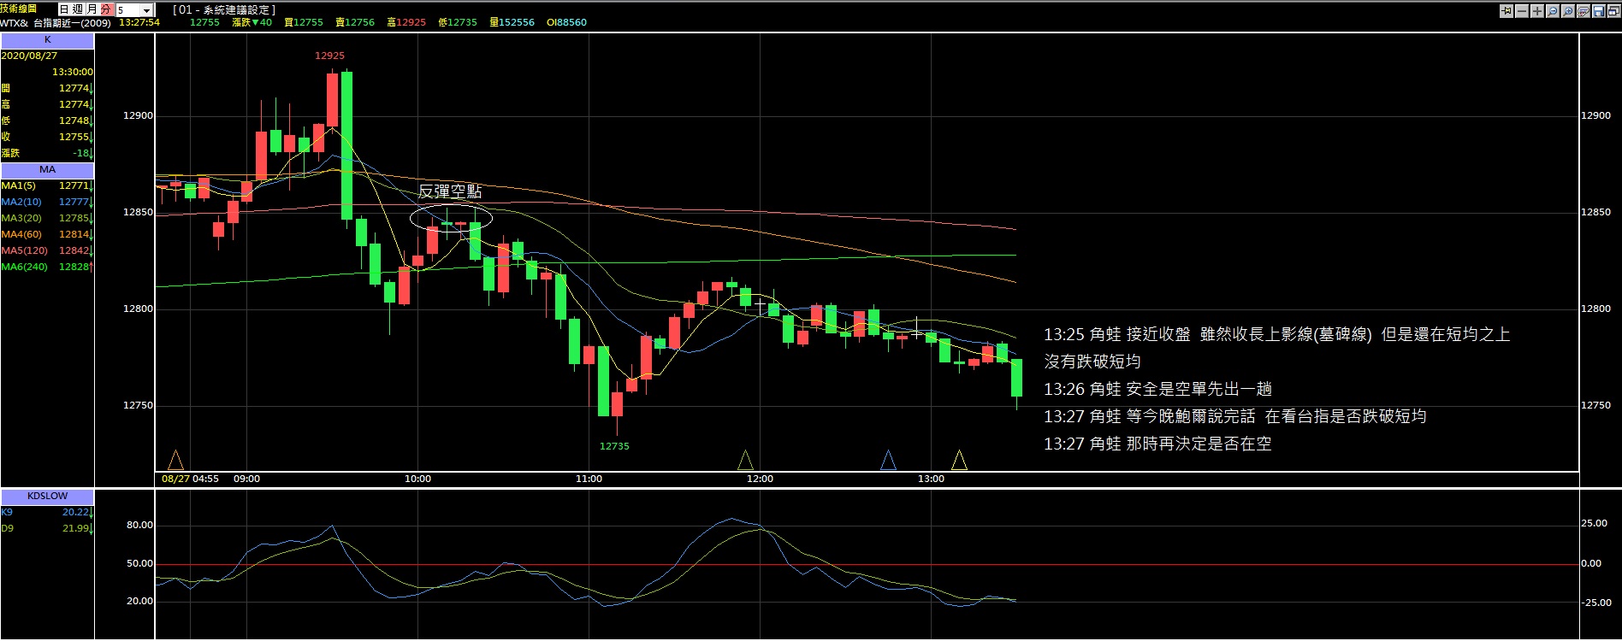The width and height of the screenshot is (1622, 641).
Task: Click the 08/27 04:55 time axis label
Action: (190, 479)
